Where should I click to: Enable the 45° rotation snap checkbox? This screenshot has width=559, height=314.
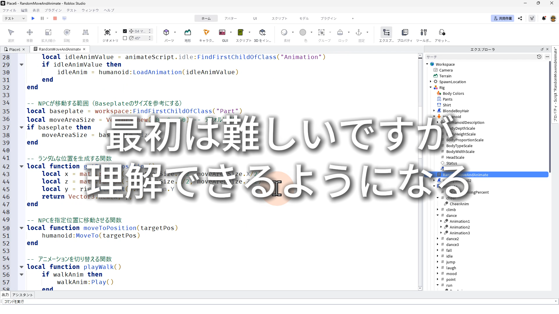125,38
